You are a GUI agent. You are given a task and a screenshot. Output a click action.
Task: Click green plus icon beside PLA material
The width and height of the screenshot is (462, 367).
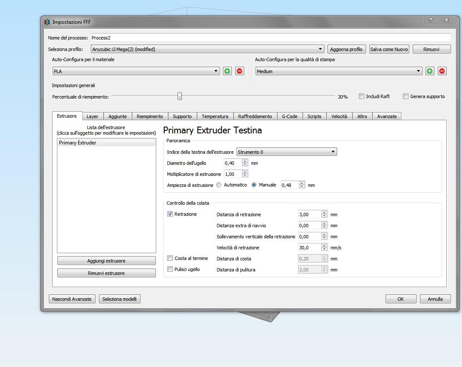point(227,71)
